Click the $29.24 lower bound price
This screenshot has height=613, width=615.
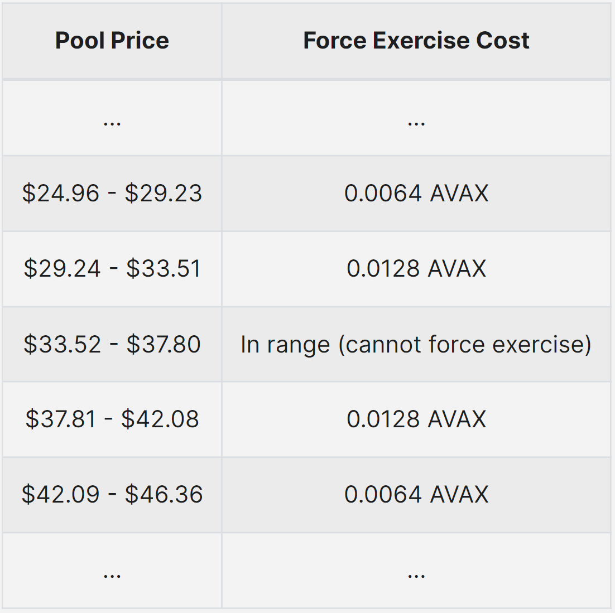coord(62,269)
